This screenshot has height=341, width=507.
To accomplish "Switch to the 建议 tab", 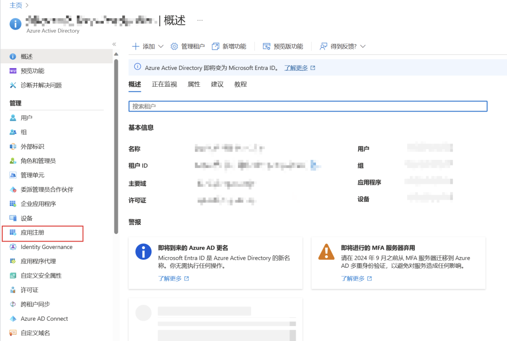I will [217, 84].
